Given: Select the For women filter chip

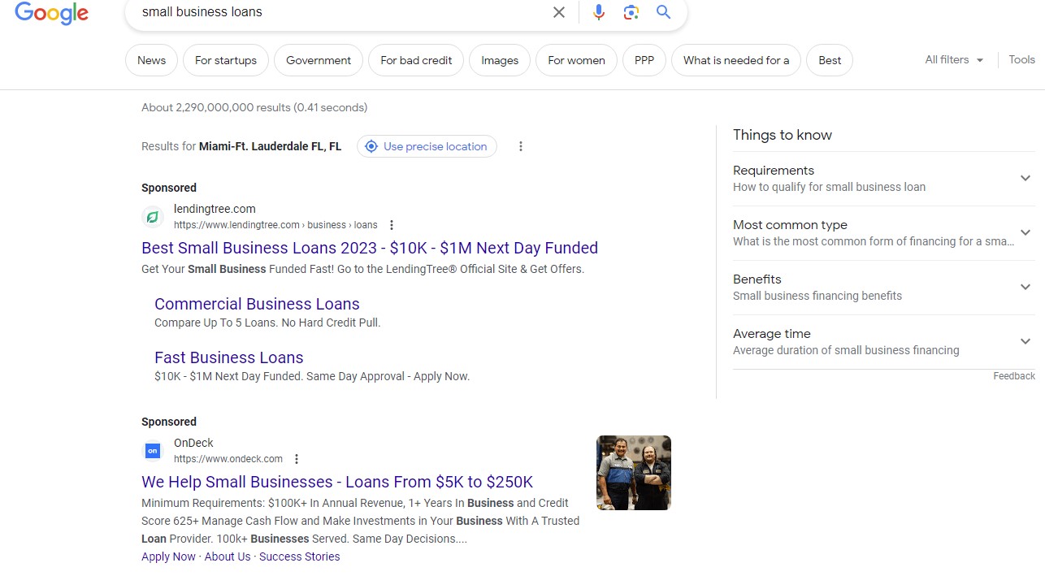Looking at the screenshot, I should pyautogui.click(x=576, y=60).
